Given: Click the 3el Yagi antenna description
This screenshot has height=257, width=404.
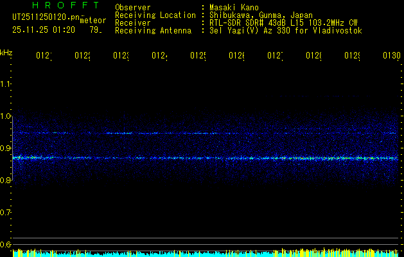Looking at the screenshot, I should point(286,31).
